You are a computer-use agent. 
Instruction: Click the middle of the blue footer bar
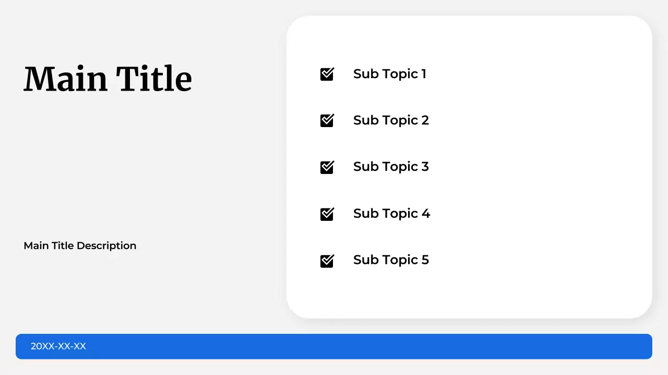pos(334,346)
